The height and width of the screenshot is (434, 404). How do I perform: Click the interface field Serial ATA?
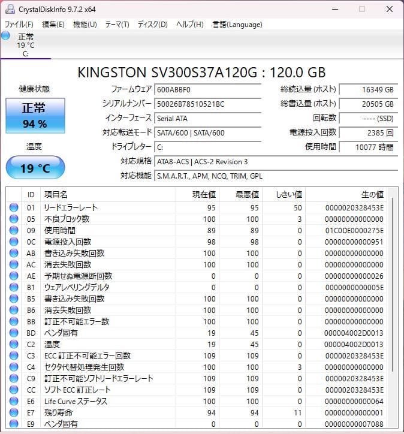(207, 119)
